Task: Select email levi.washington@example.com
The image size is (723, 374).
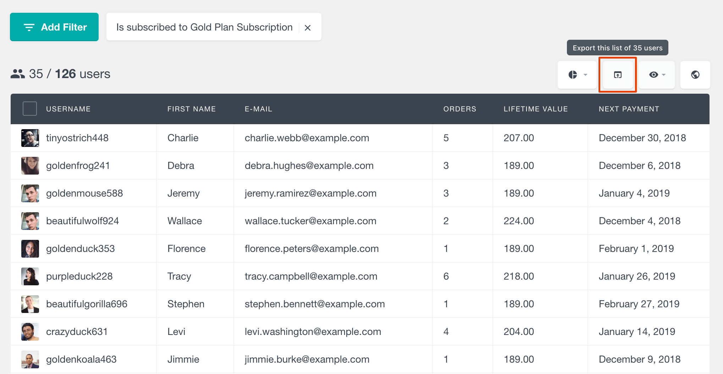Action: click(x=313, y=332)
